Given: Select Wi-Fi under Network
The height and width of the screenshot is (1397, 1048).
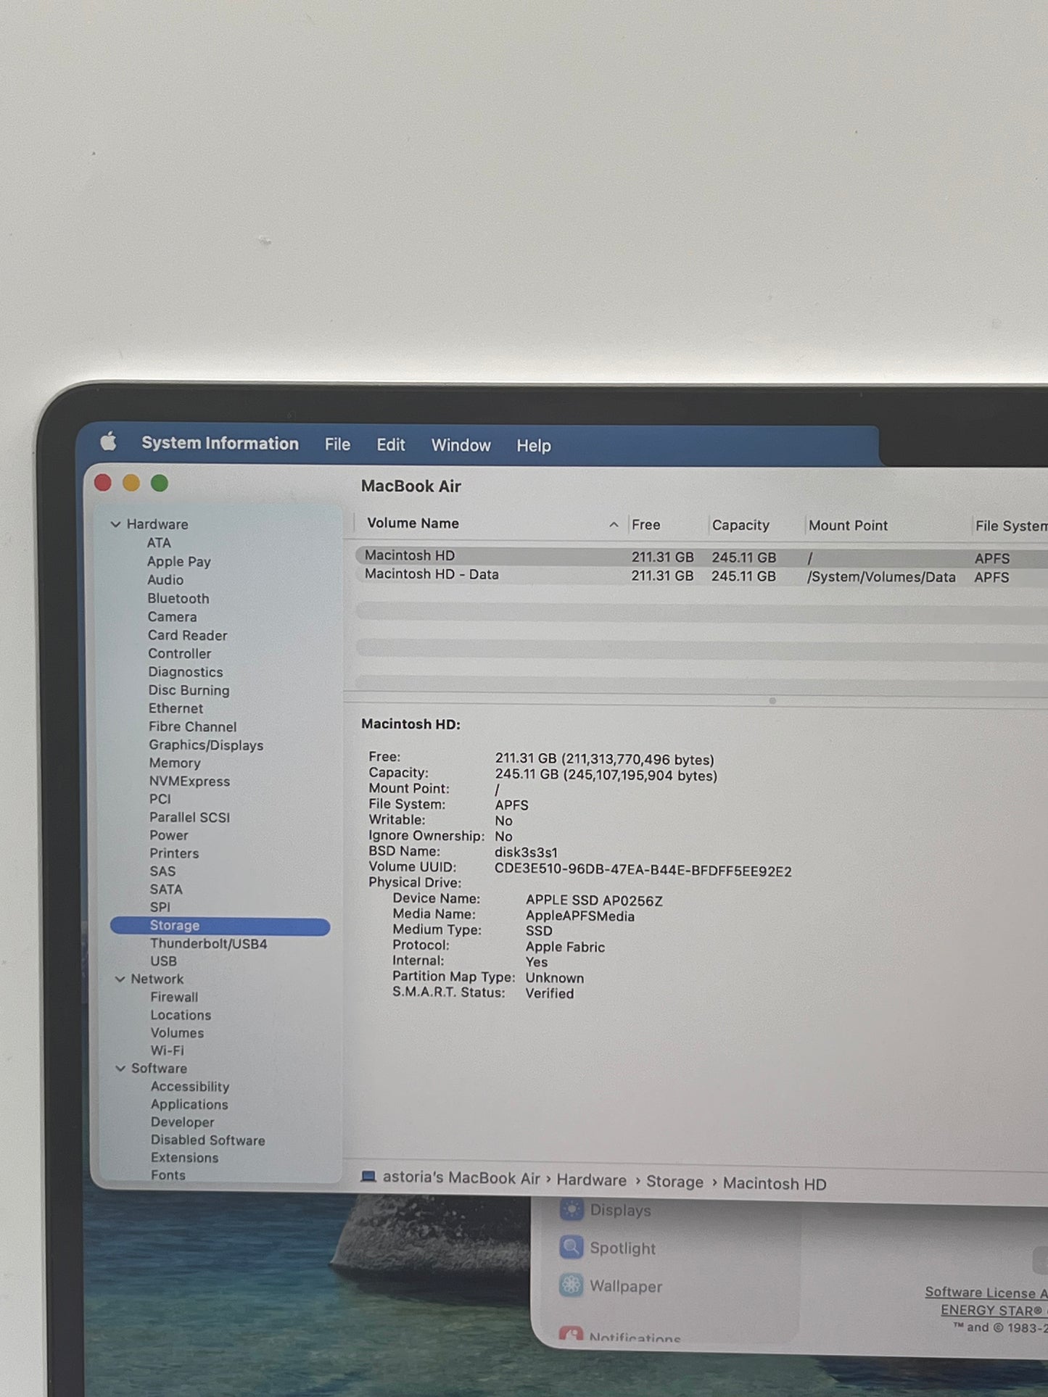Looking at the screenshot, I should point(168,1050).
